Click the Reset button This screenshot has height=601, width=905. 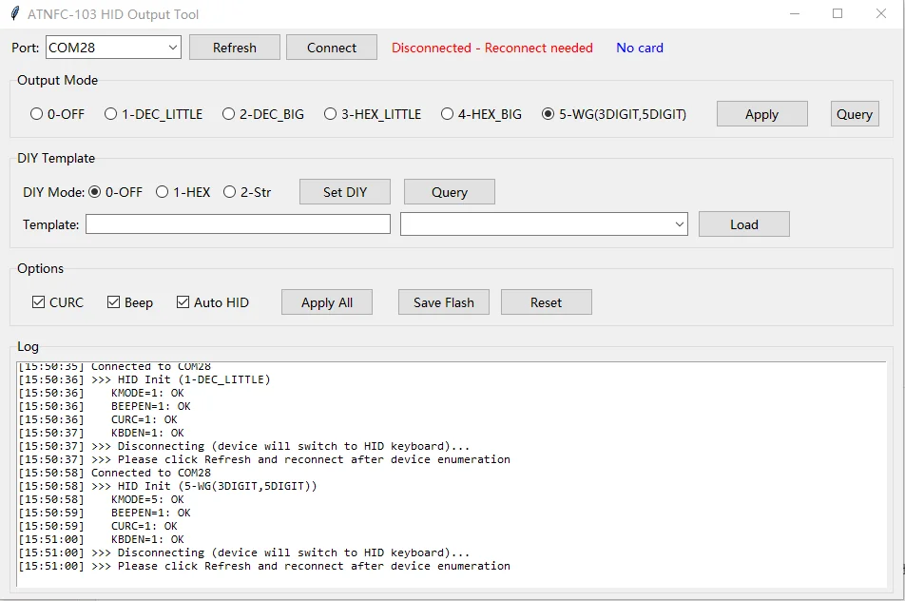(546, 302)
